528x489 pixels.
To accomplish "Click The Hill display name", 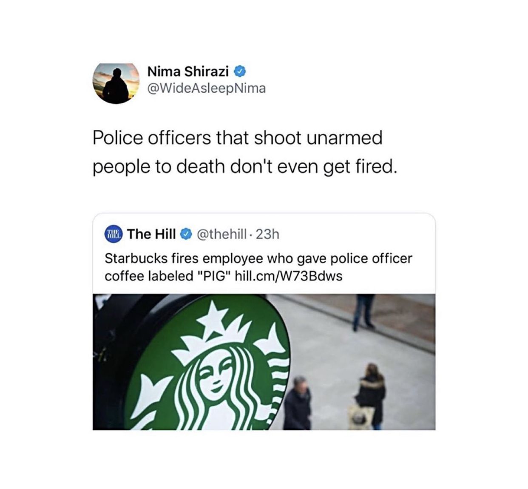I will tap(151, 234).
